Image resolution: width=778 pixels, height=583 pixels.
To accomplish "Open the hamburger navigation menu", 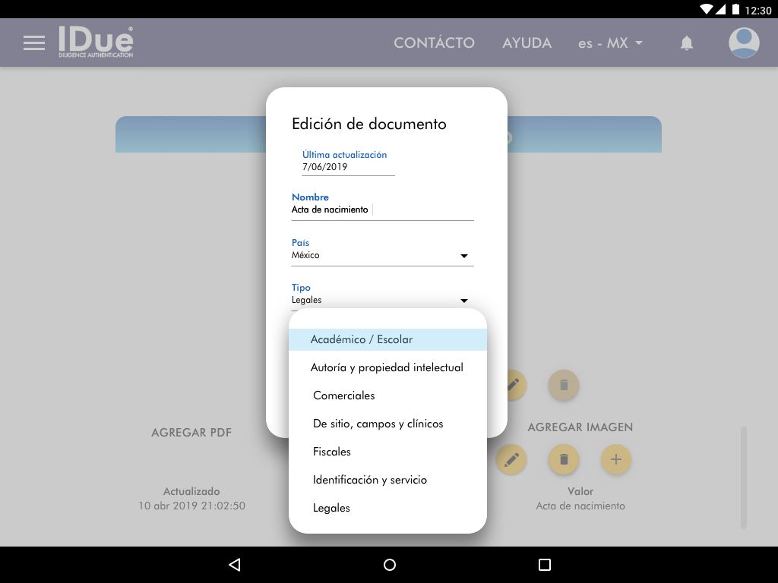I will tap(34, 43).
